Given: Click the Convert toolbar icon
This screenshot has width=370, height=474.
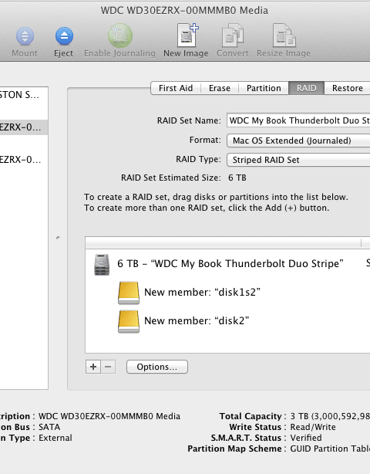Looking at the screenshot, I should [x=232, y=36].
